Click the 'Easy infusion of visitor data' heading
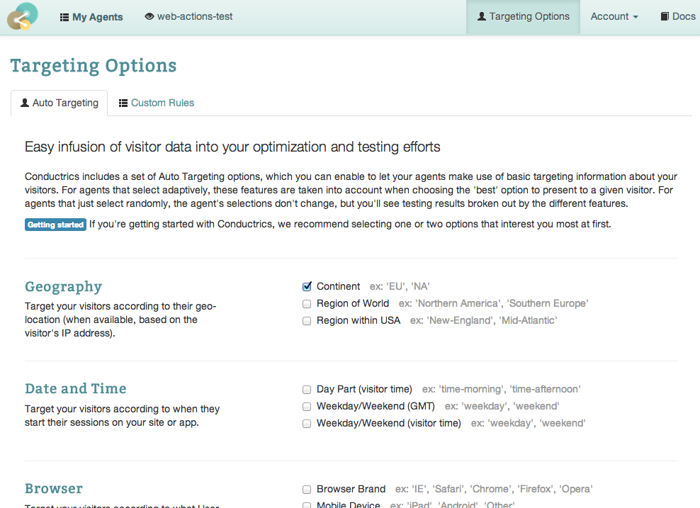The width and height of the screenshot is (700, 508). (232, 147)
